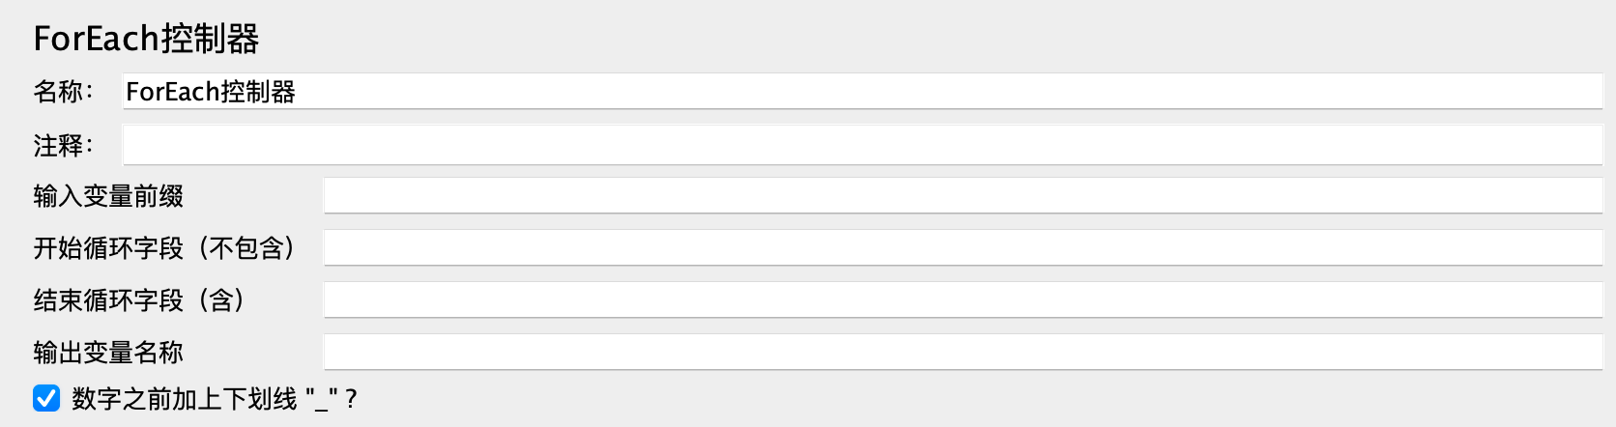Click the (不包含) parenthetical in the label

click(246, 248)
